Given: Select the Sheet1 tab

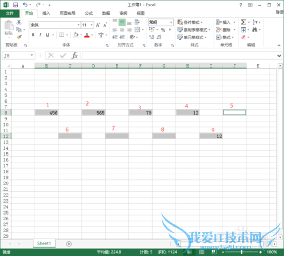Looking at the screenshot, I should coord(44,244).
